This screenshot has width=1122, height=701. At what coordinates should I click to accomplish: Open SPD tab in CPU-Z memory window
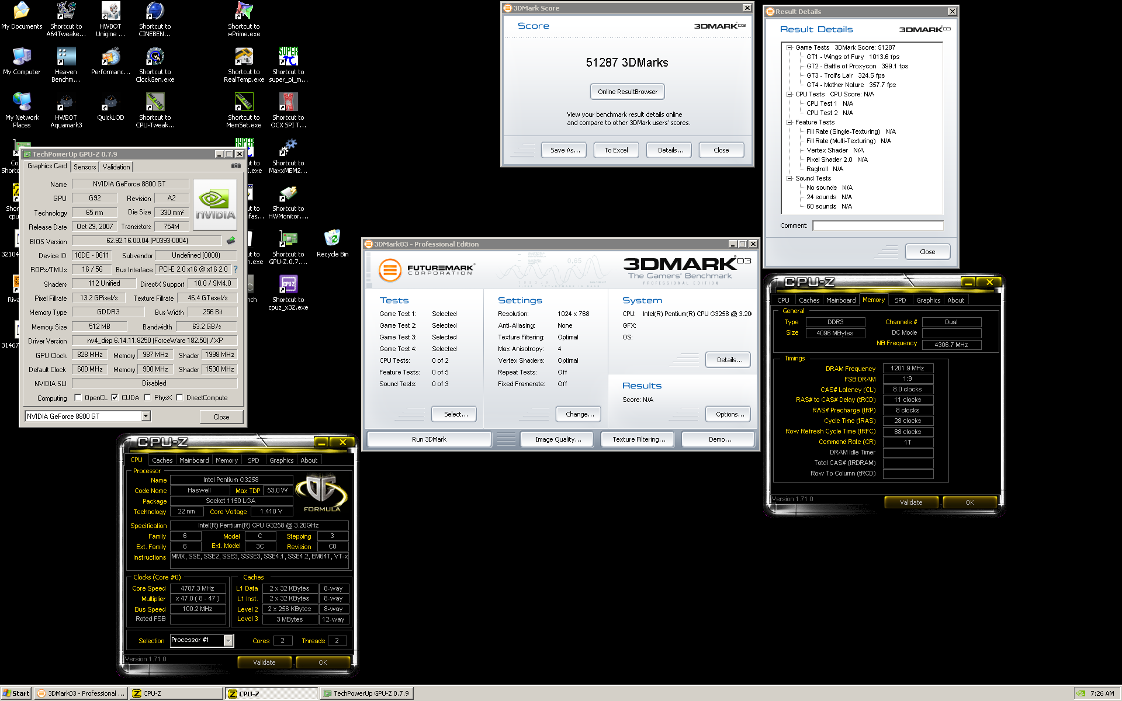coord(901,300)
